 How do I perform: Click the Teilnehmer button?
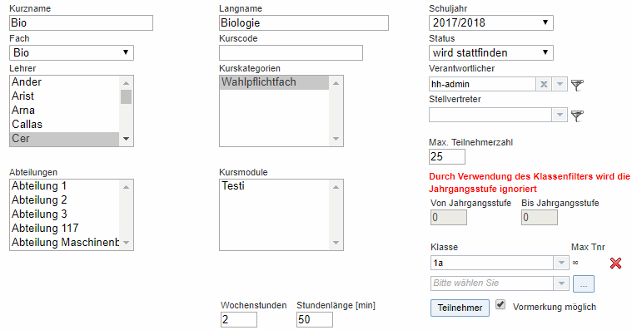[460, 308]
